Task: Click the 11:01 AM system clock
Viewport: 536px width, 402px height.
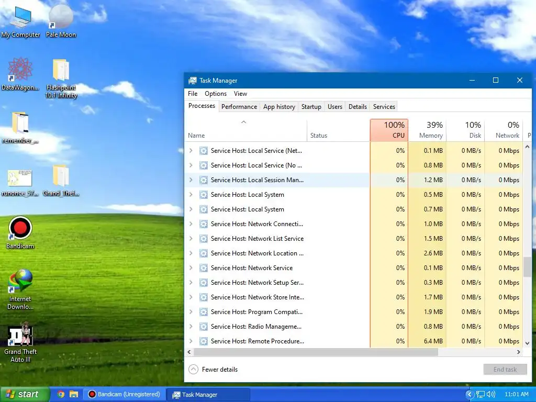Action: coord(517,394)
